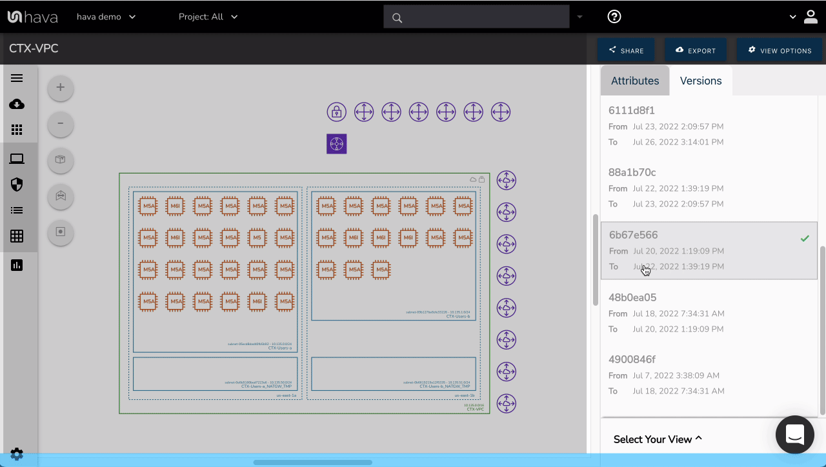
Task: Click the cloud download sidebar icon
Action: pyautogui.click(x=17, y=104)
